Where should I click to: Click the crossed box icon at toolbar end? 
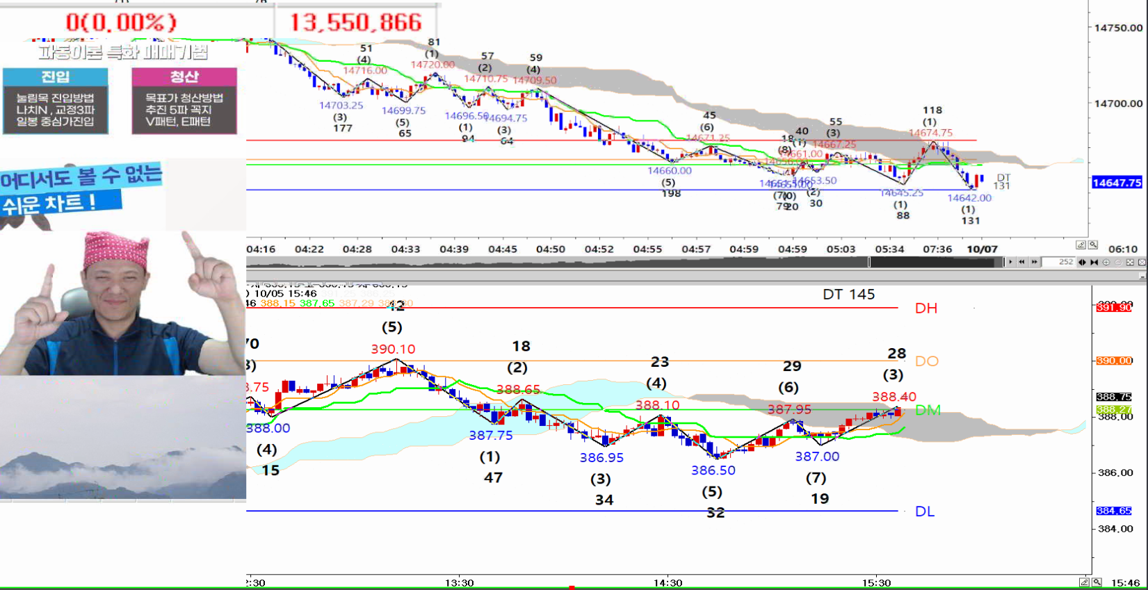tap(1142, 262)
